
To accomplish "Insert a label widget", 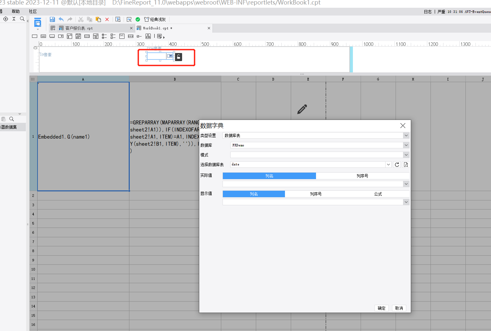I will tap(43, 36).
